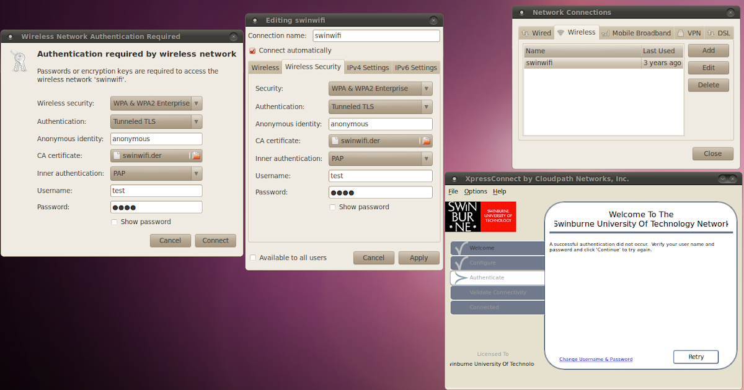Click the file browse icon beside swinwifi.der in Editing swinwifi
The width and height of the screenshot is (744, 390).
(426, 141)
